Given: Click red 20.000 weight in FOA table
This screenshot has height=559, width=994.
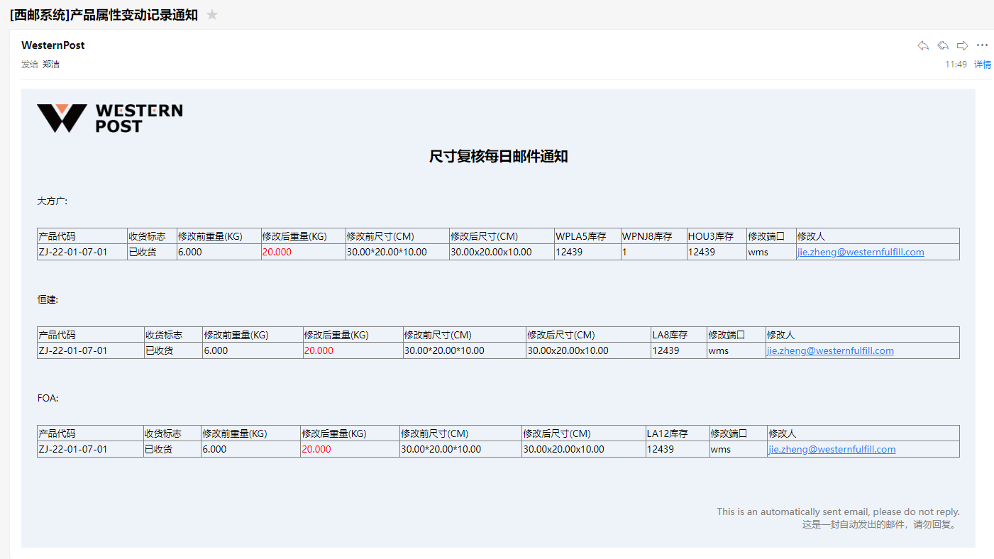Looking at the screenshot, I should [x=316, y=449].
